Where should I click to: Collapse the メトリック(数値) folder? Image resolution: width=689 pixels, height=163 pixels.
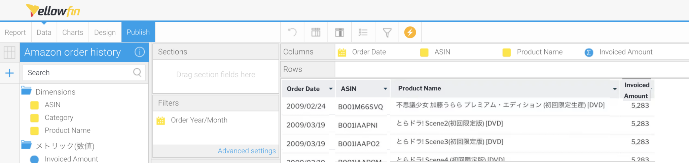click(26, 145)
